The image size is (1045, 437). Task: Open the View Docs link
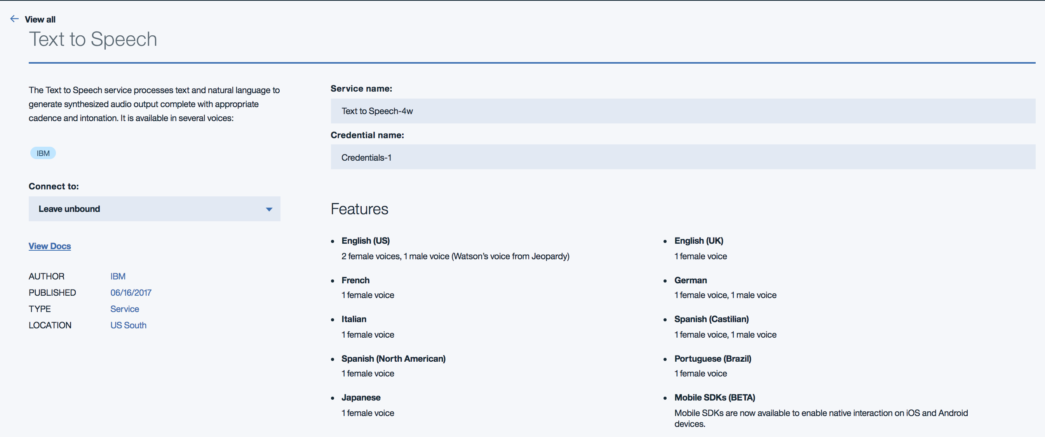(x=49, y=246)
